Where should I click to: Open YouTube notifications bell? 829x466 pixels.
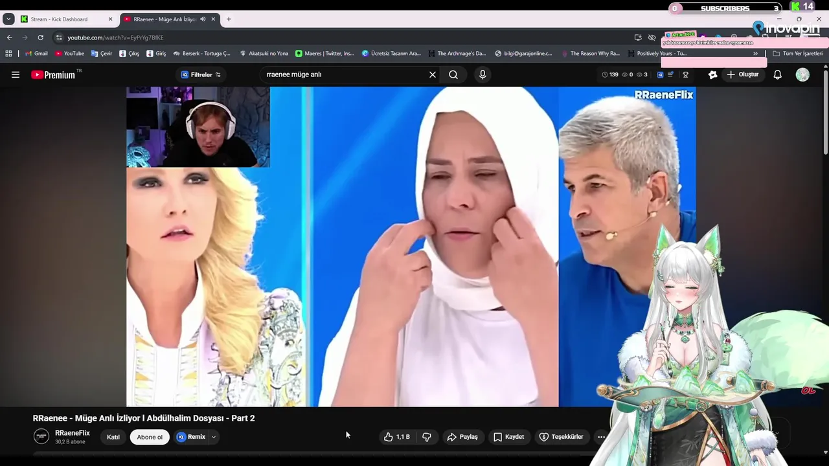click(x=778, y=74)
